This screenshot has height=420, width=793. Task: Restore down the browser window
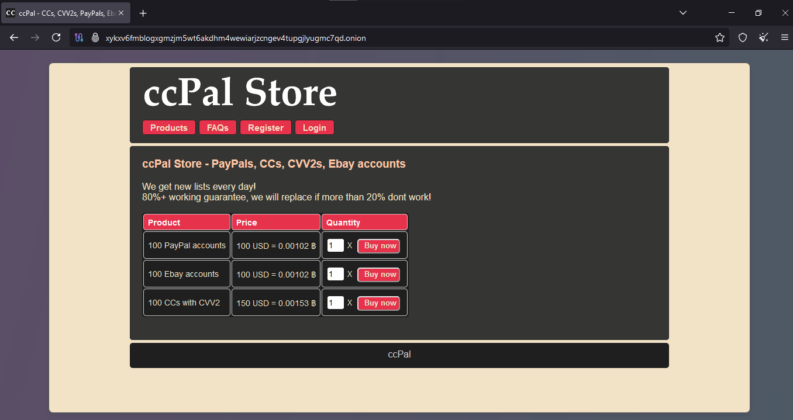click(758, 13)
